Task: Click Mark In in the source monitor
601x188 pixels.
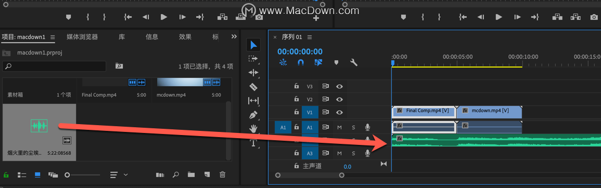Action: (88, 17)
